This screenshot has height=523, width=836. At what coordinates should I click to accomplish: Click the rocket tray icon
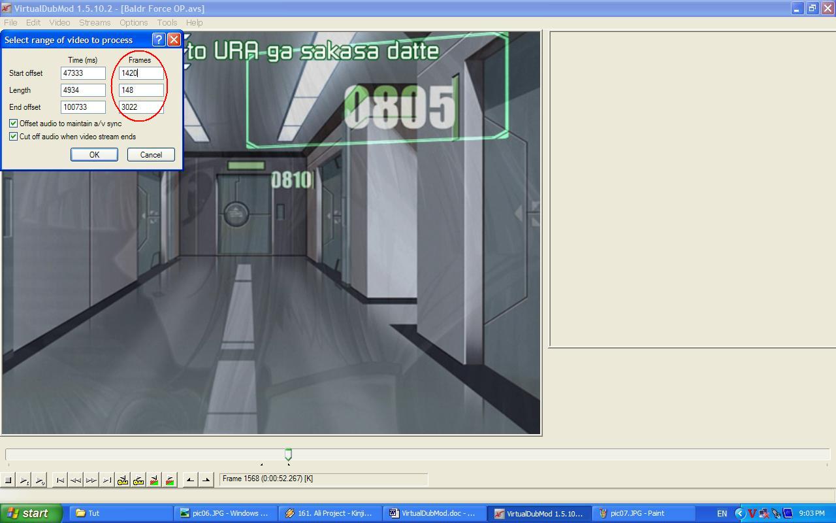point(775,513)
